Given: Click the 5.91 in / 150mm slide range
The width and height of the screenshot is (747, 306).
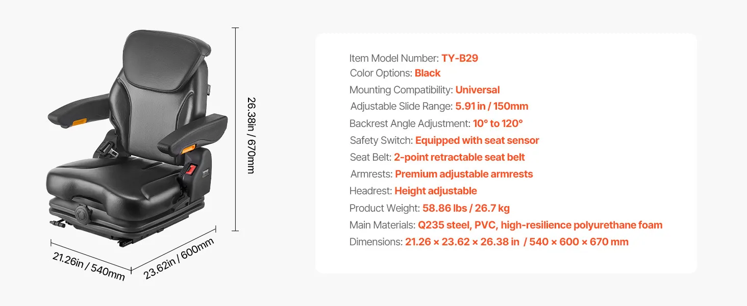Looking at the screenshot, I should coord(491,106).
